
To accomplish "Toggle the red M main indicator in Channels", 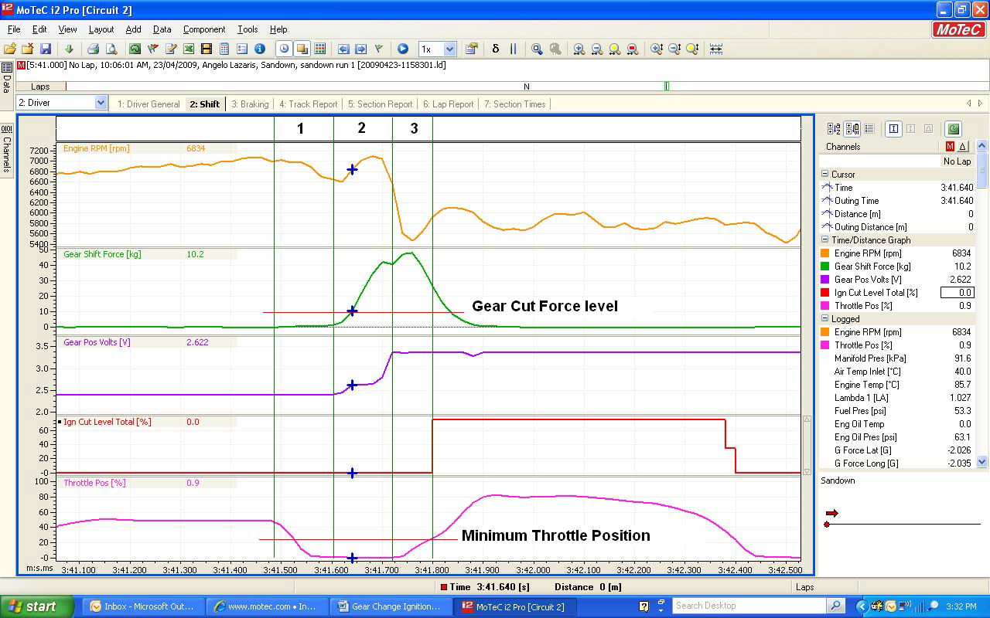I will point(951,147).
